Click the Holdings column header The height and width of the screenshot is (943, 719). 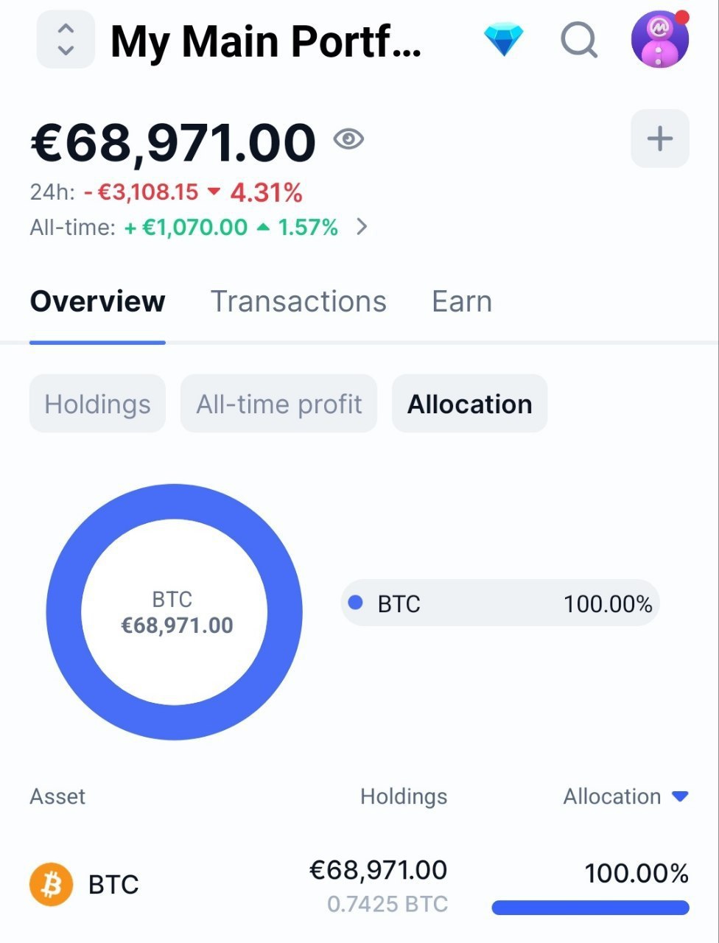403,796
